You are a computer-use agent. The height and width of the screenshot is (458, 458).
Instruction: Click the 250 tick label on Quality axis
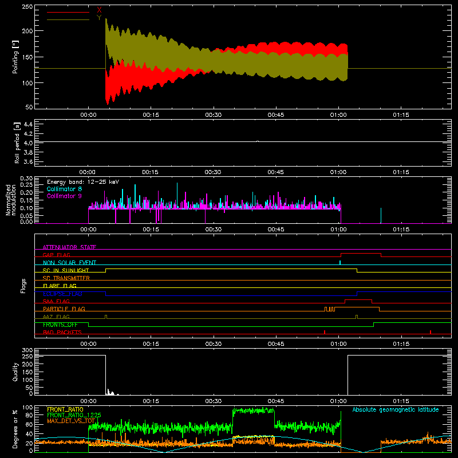point(27,357)
